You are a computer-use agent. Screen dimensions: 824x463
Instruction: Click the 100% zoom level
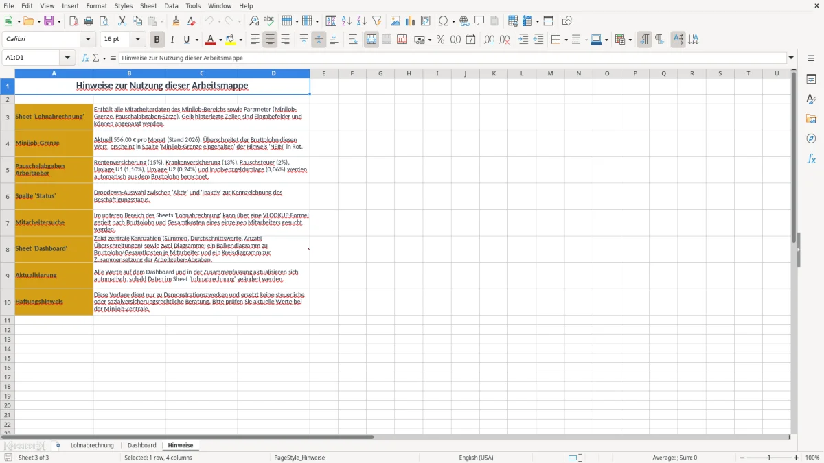click(x=812, y=458)
